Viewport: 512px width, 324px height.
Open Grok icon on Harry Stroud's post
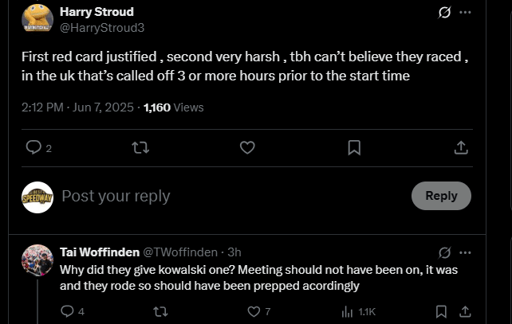pyautogui.click(x=445, y=13)
